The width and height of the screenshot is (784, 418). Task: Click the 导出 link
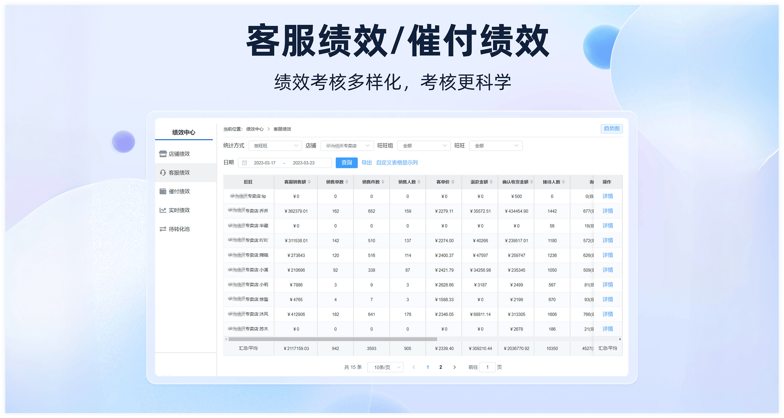366,163
